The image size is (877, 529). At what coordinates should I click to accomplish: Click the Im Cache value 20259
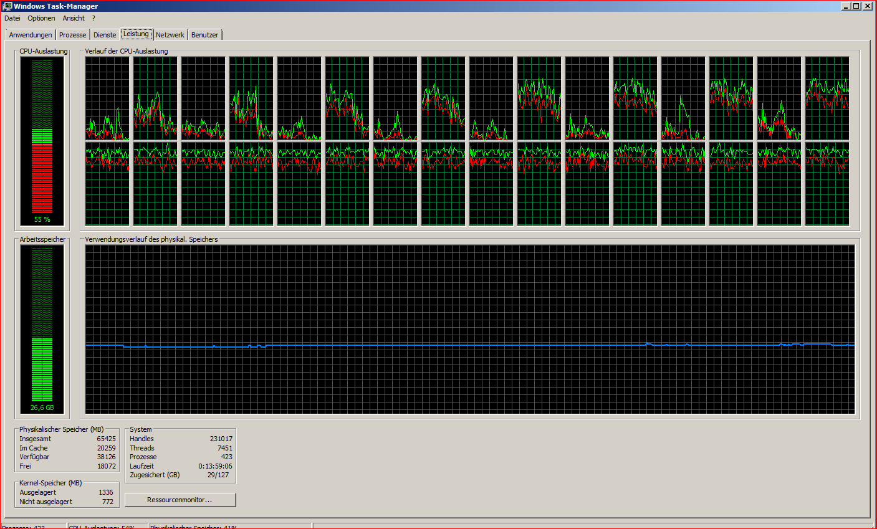click(x=106, y=448)
